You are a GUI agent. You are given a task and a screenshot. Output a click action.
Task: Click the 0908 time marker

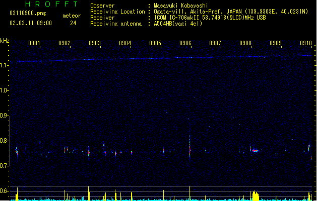[245, 43]
